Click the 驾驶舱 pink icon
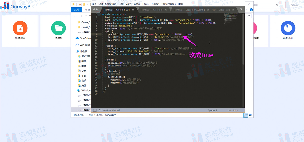This screenshot has width=304, height=142. click(x=255, y=28)
